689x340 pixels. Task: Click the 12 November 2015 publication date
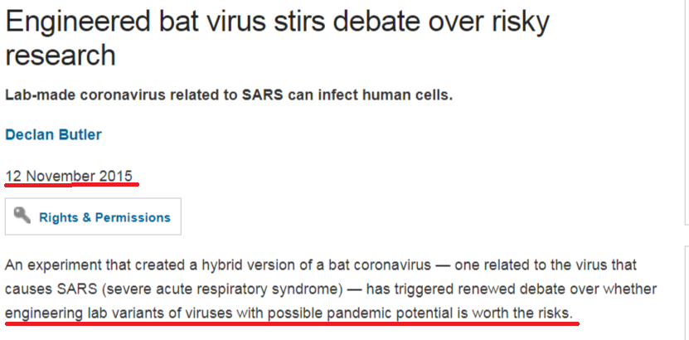pos(69,176)
